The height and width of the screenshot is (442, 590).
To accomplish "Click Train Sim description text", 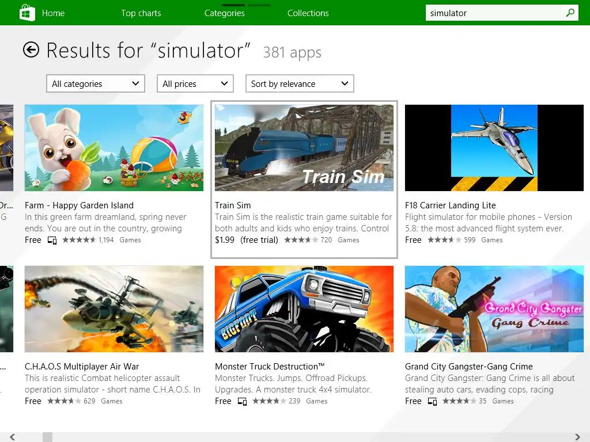I will click(x=303, y=223).
